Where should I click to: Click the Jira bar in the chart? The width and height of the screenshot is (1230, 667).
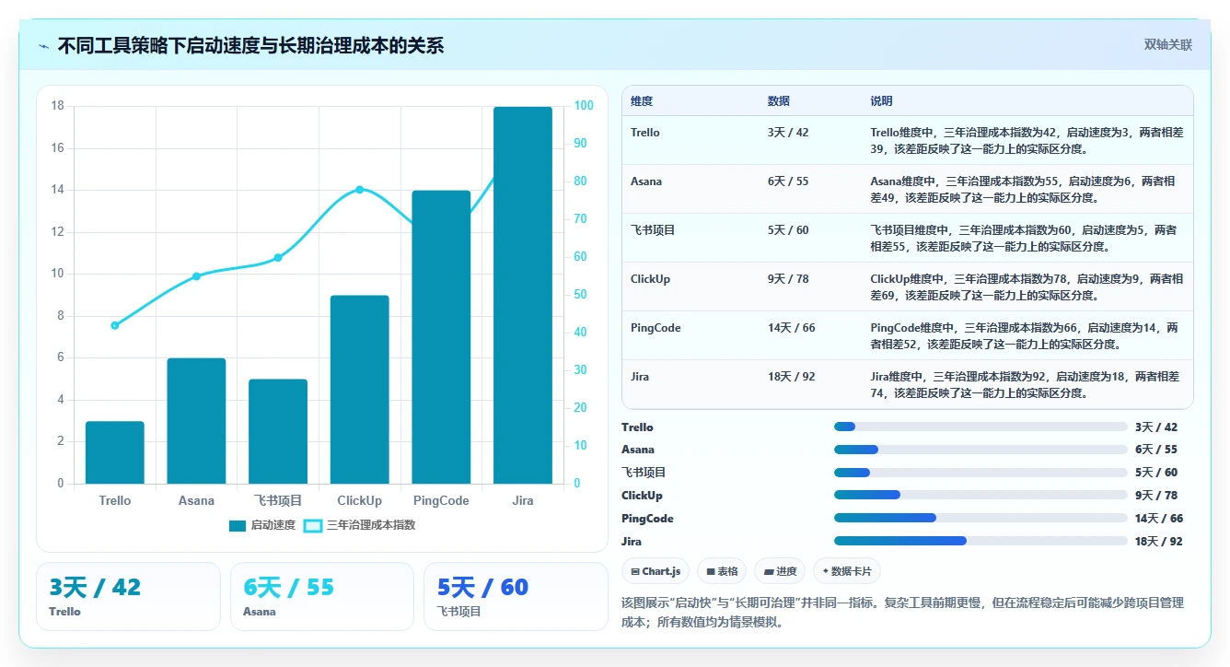pos(523,295)
